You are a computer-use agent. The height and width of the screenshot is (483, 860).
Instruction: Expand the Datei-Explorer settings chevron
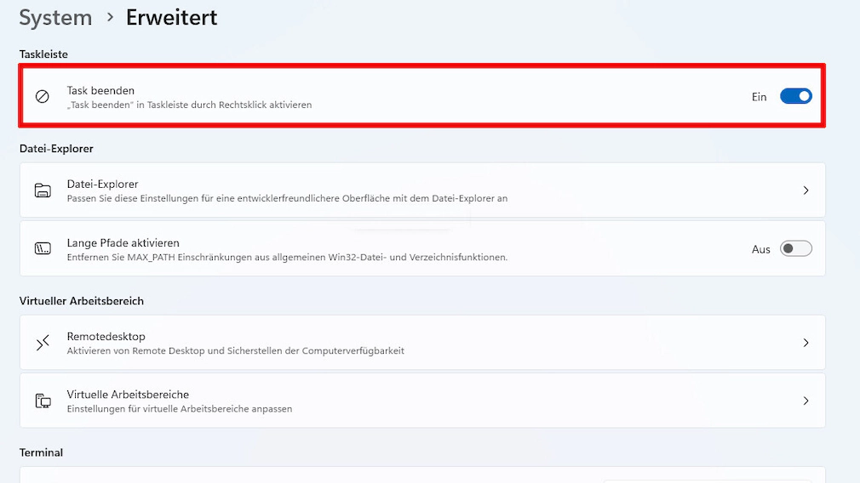point(806,190)
